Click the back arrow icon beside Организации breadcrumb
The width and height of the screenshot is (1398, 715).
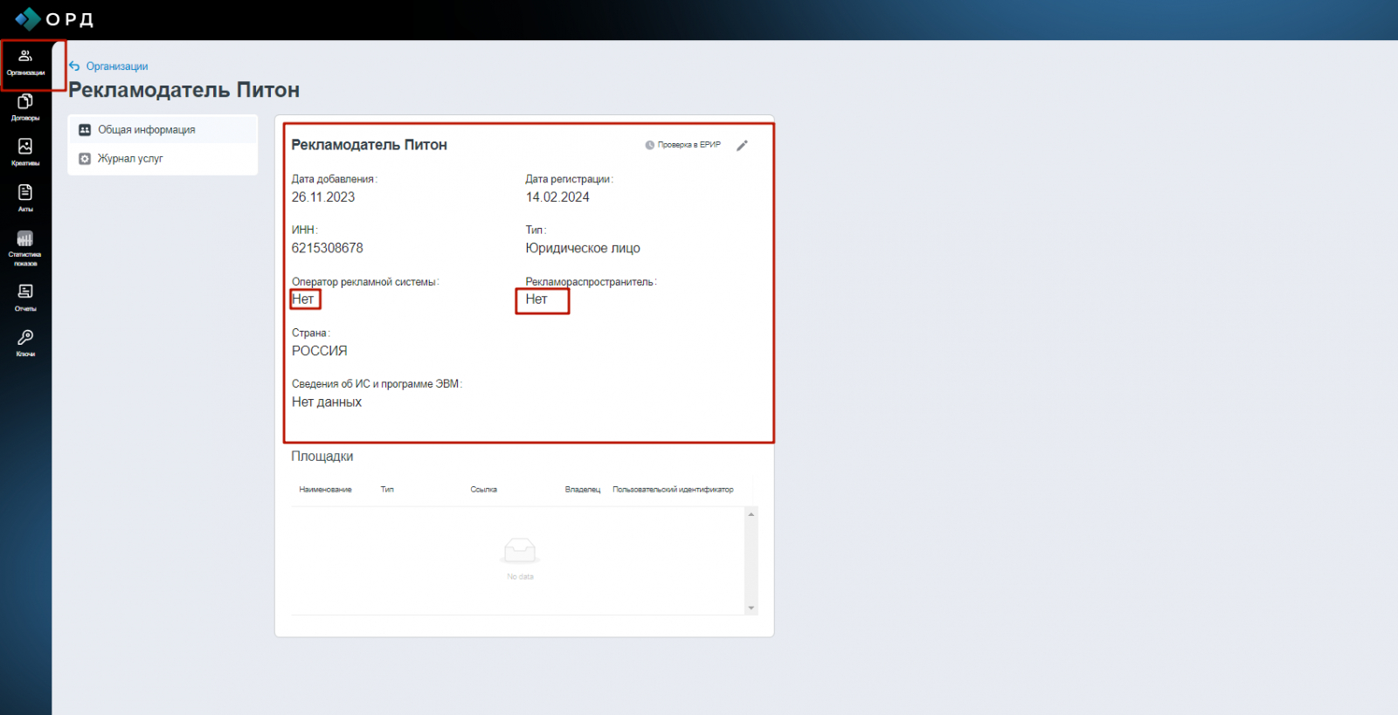[74, 66]
